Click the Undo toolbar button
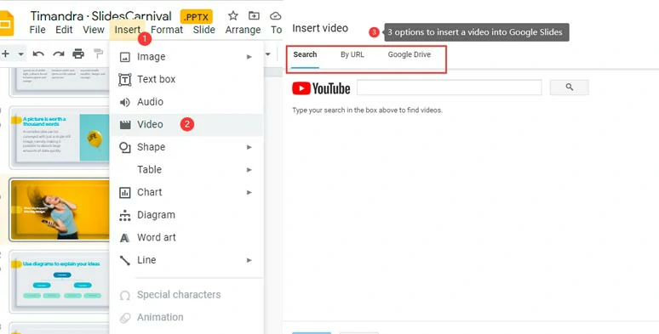 (38, 54)
